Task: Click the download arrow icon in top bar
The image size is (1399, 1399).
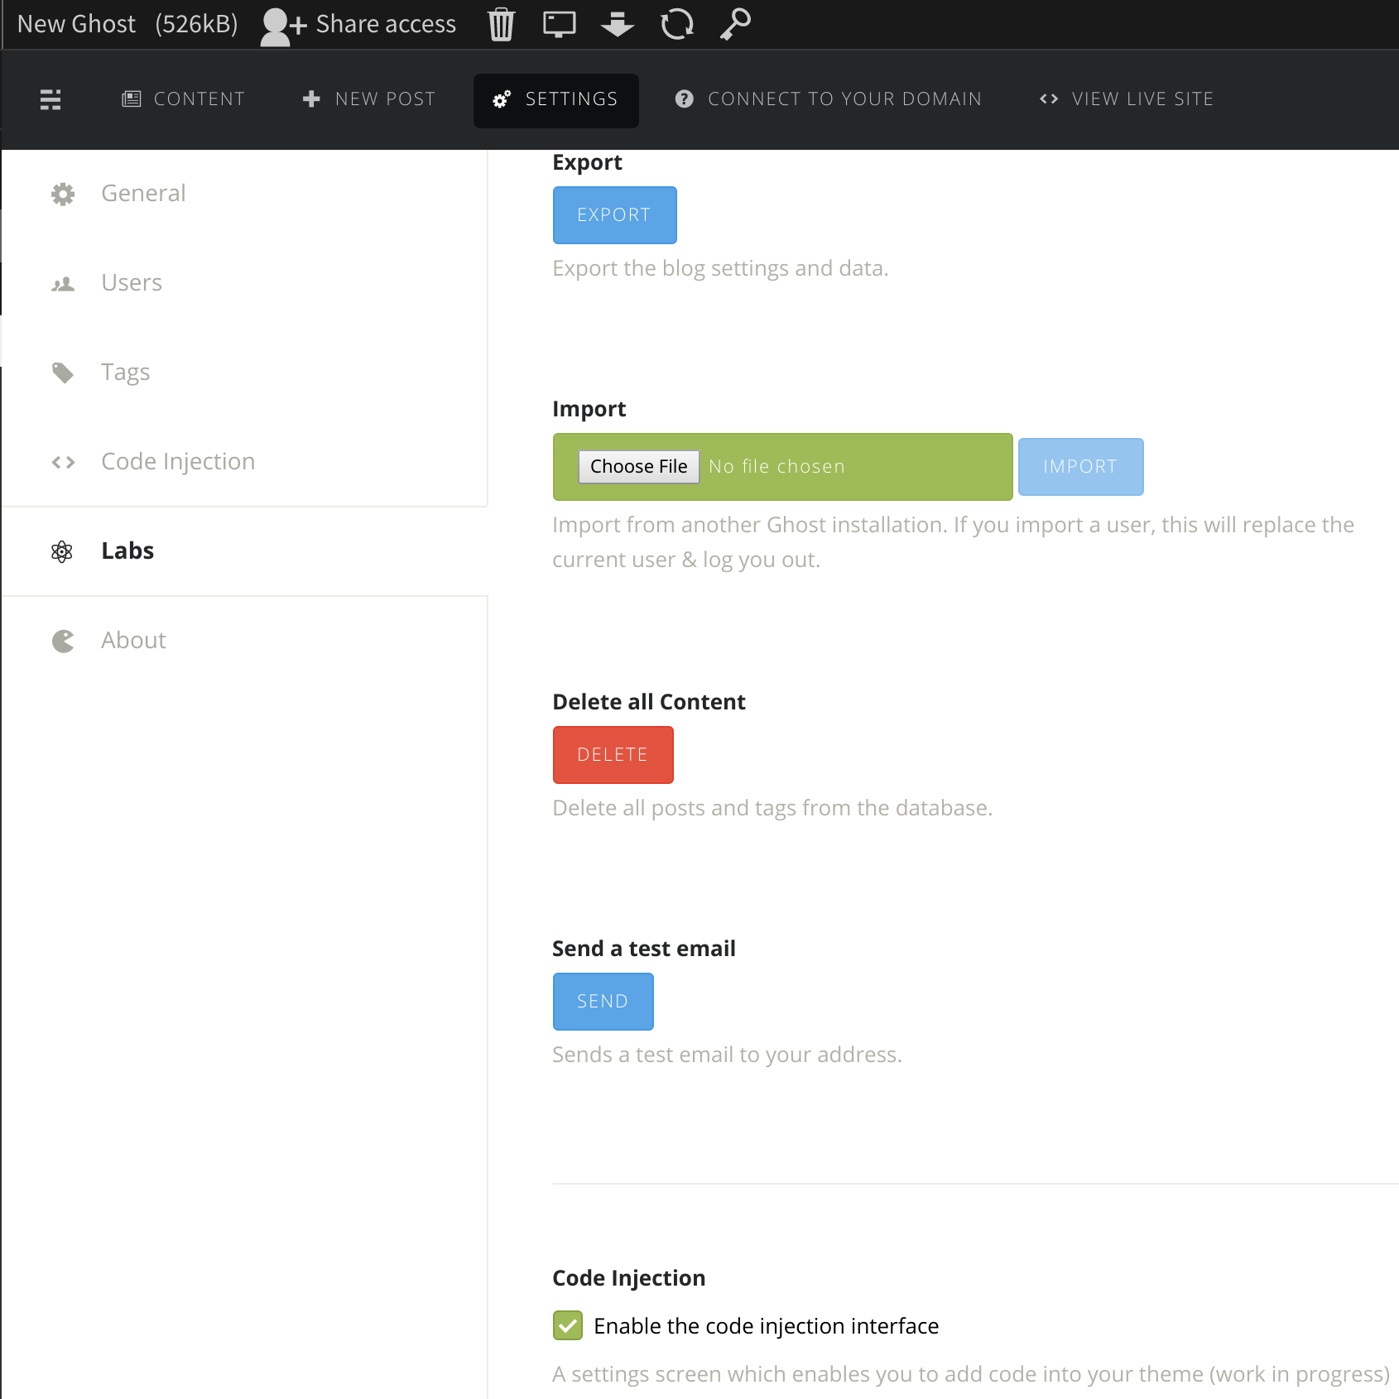Action: (x=618, y=25)
